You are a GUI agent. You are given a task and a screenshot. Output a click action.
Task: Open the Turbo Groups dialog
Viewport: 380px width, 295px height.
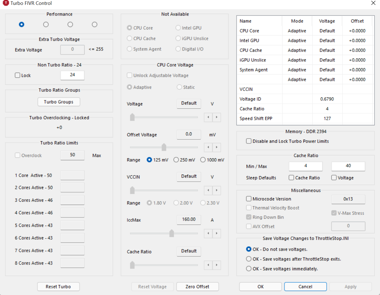coord(59,102)
